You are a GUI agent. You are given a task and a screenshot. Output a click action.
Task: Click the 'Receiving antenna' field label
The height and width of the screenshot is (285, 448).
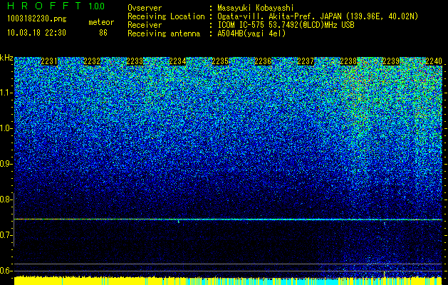(164, 33)
